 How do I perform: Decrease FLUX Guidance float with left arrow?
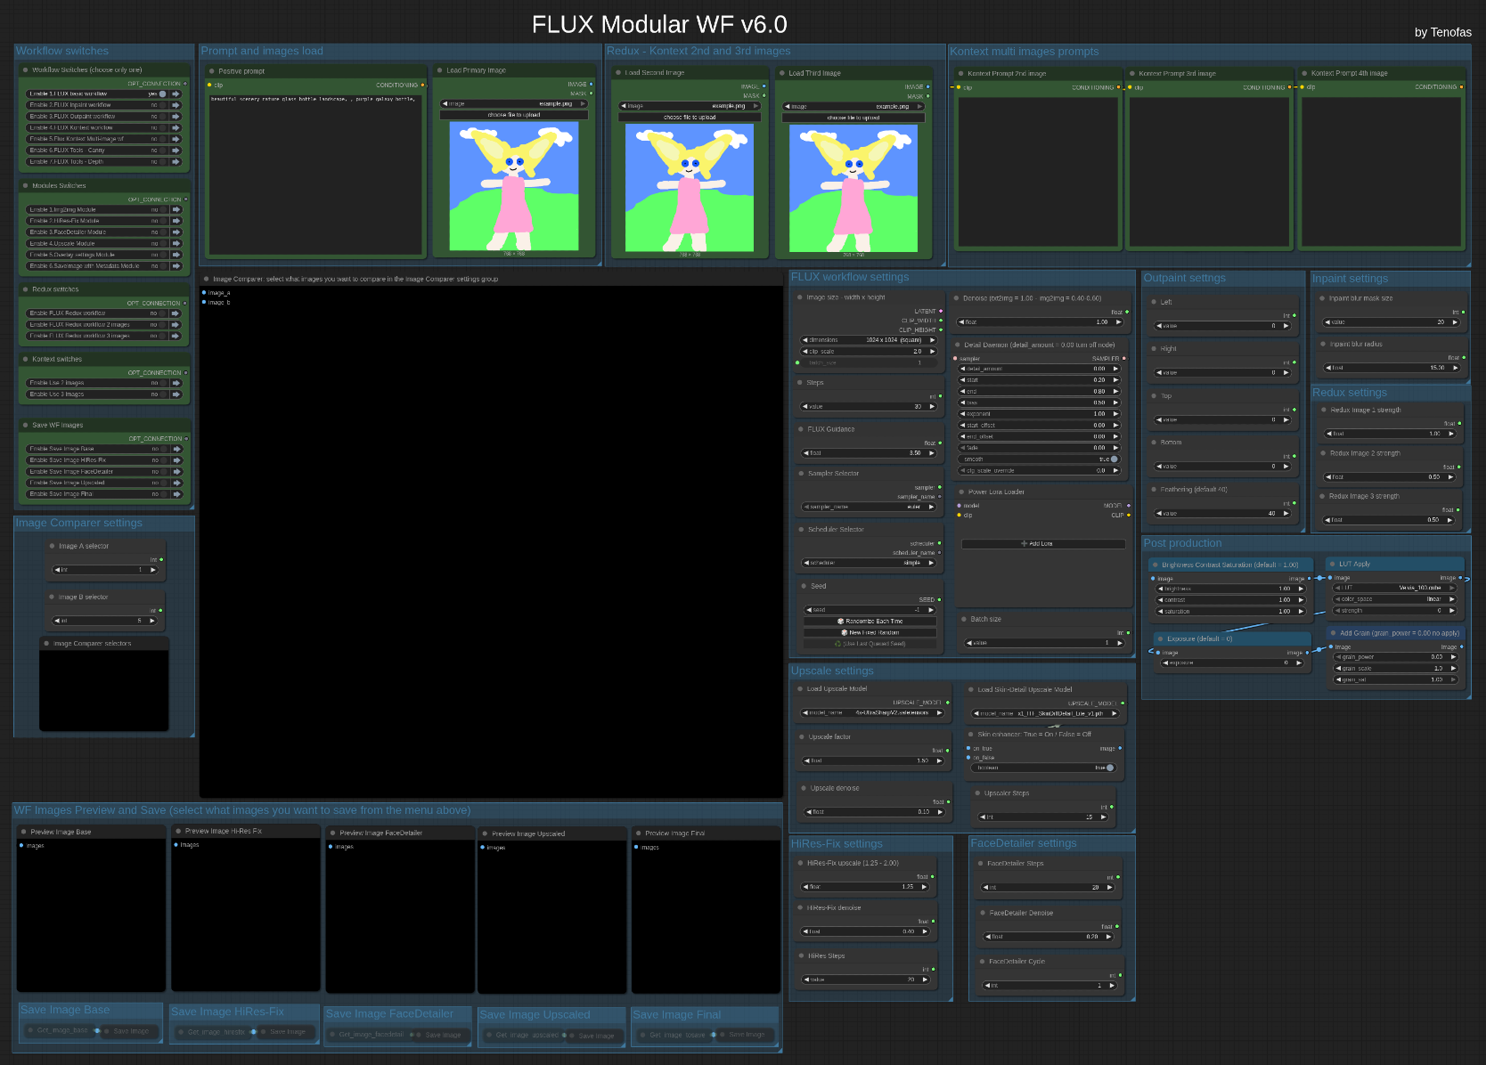coord(805,453)
